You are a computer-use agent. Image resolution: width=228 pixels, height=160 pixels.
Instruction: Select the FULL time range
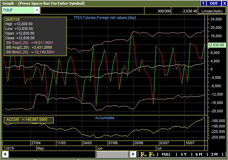click(x=166, y=154)
